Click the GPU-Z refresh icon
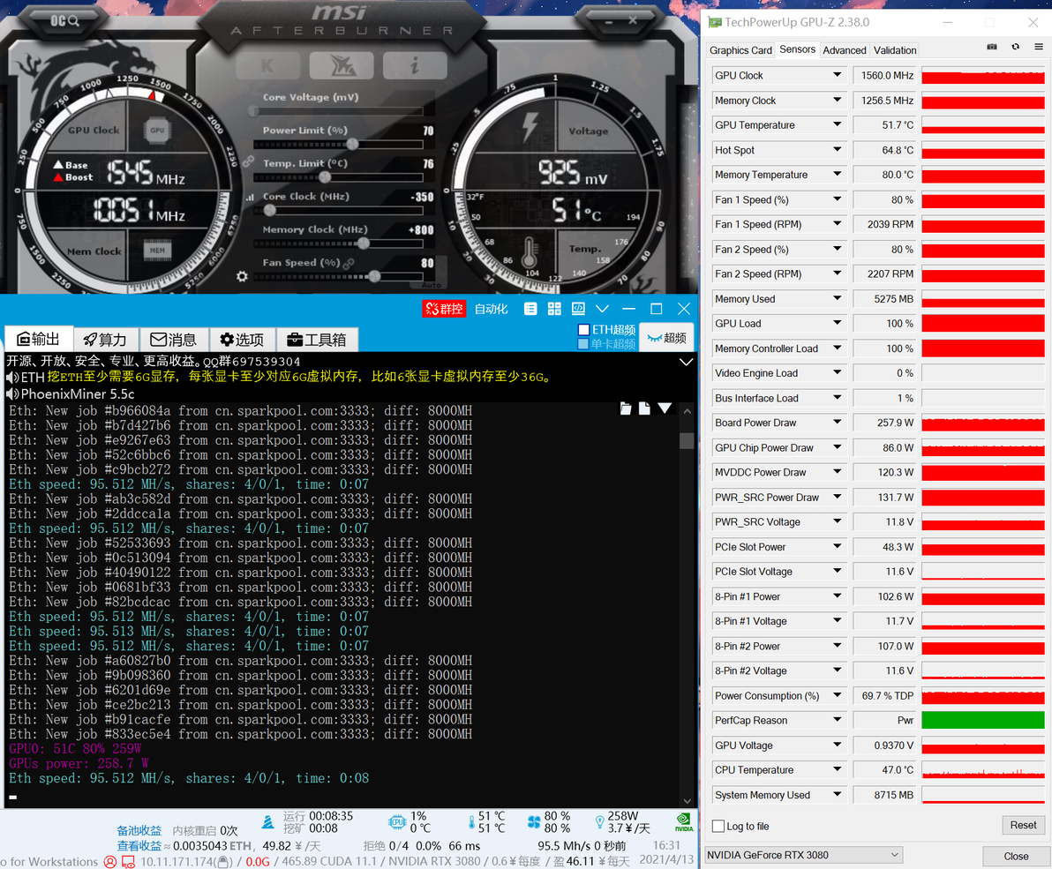The width and height of the screenshot is (1052, 869). point(1016,47)
